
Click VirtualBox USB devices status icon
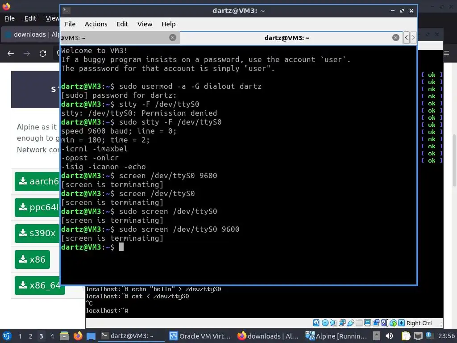(351, 323)
